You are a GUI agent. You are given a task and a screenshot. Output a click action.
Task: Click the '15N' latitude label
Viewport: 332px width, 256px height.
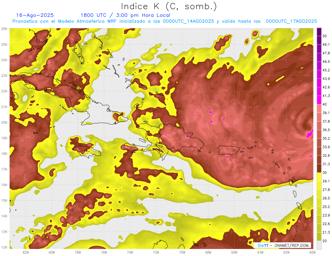(x=4, y=200)
